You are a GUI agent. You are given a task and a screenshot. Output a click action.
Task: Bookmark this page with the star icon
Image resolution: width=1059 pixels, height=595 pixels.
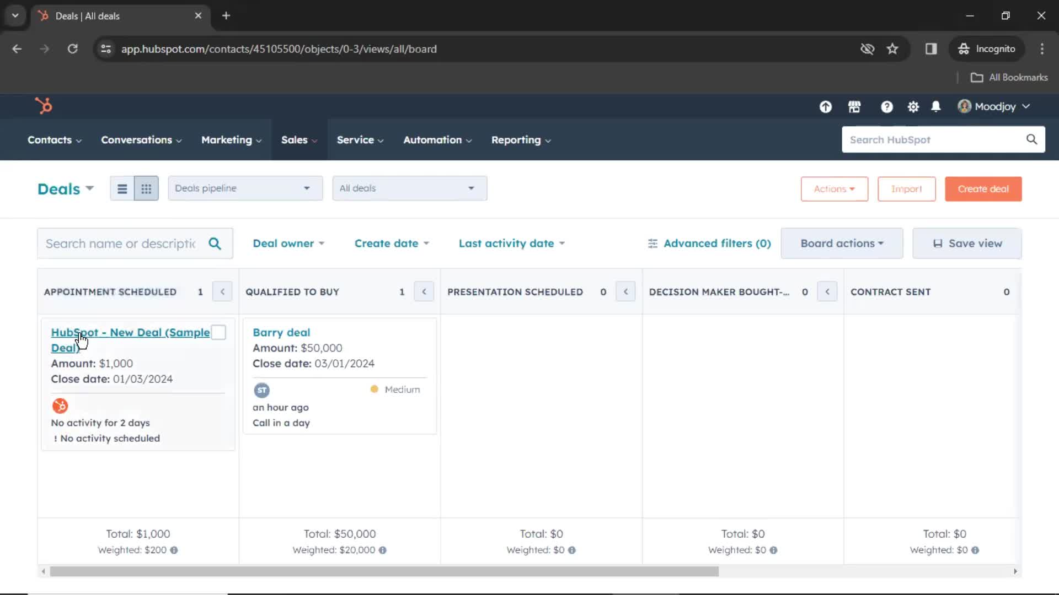point(892,49)
